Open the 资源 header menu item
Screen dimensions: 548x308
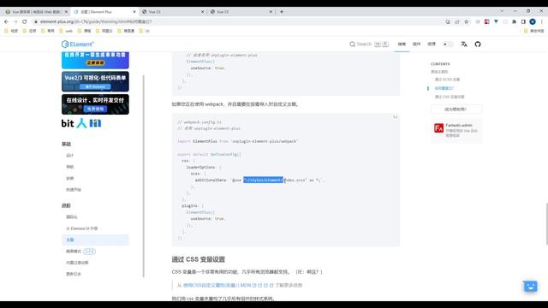[x=432, y=44]
